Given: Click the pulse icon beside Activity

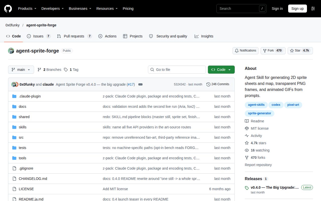Looking at the screenshot, I should pos(247,136).
